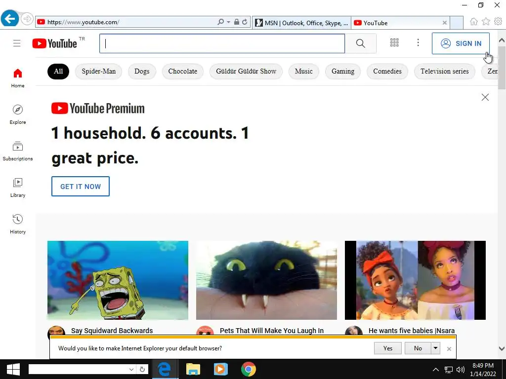Click the security lock icon in address bar
The height and width of the screenshot is (379, 506).
[x=237, y=22]
